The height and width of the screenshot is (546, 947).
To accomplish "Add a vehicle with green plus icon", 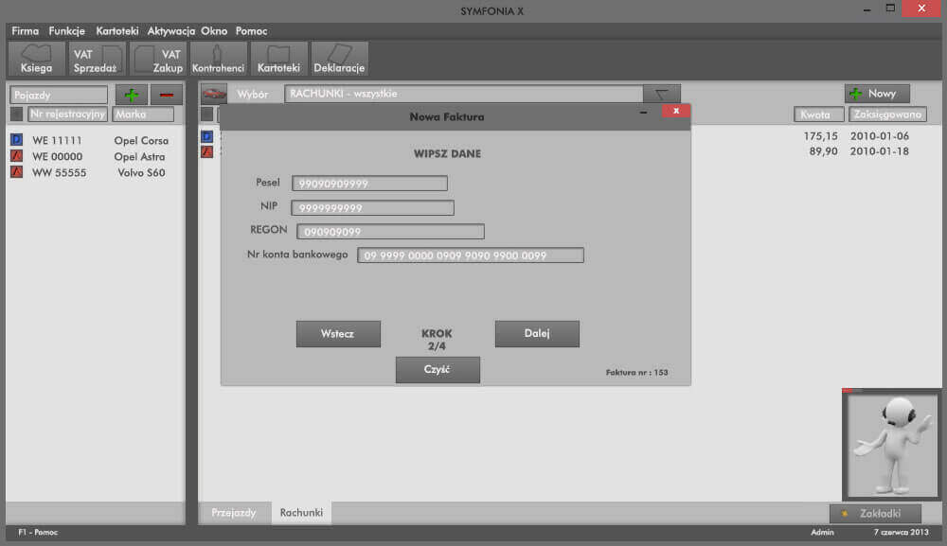I will 131,95.
